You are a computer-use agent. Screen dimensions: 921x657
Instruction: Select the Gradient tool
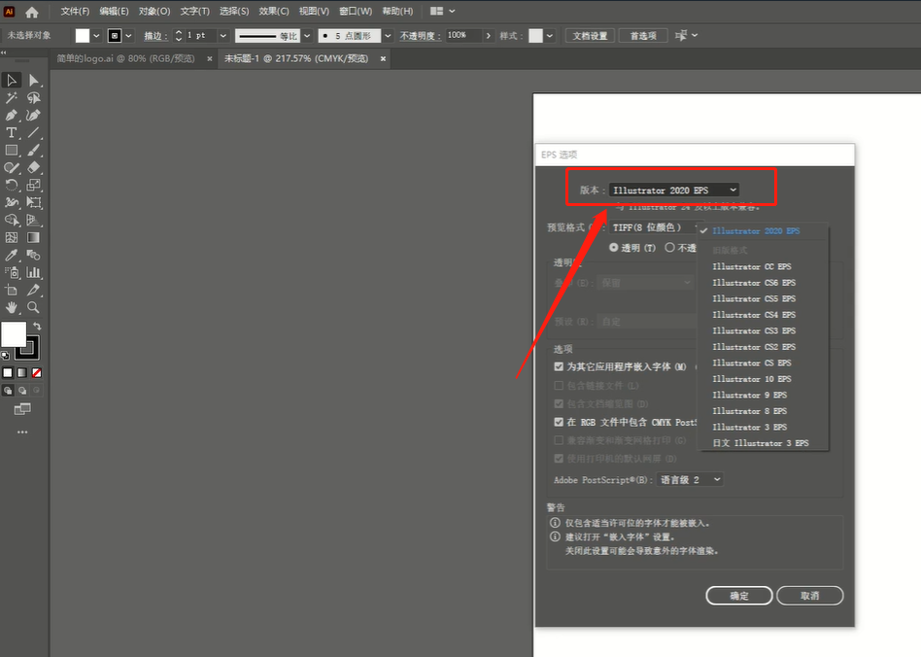click(x=33, y=237)
